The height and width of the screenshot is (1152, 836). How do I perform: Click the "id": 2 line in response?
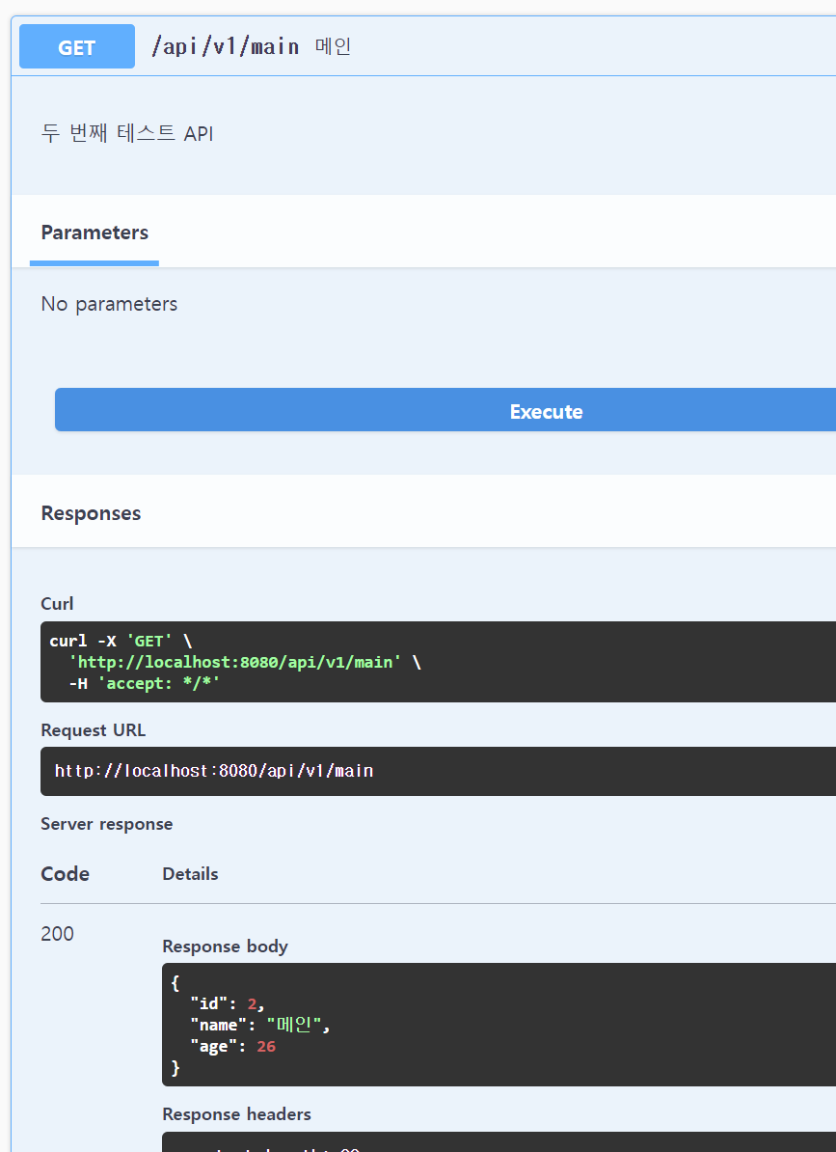coord(227,1003)
